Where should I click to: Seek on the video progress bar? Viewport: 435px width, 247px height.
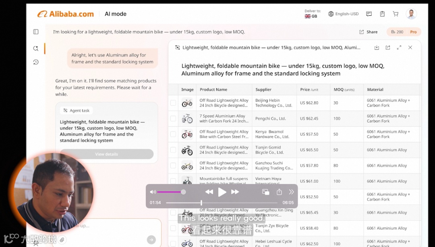point(222,203)
